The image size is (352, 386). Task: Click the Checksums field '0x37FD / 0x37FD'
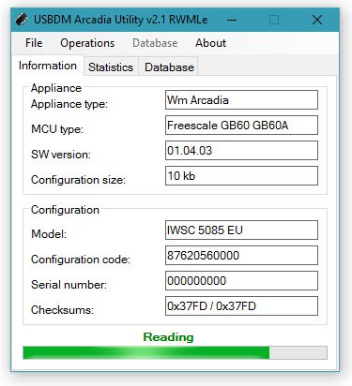point(241,306)
